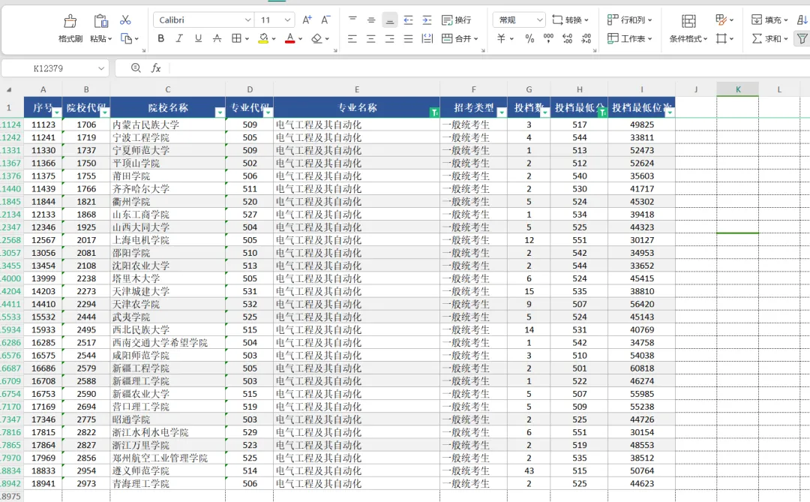Open the 粘贴 paste dropdown
This screenshot has width=810, height=502.
tap(100, 39)
